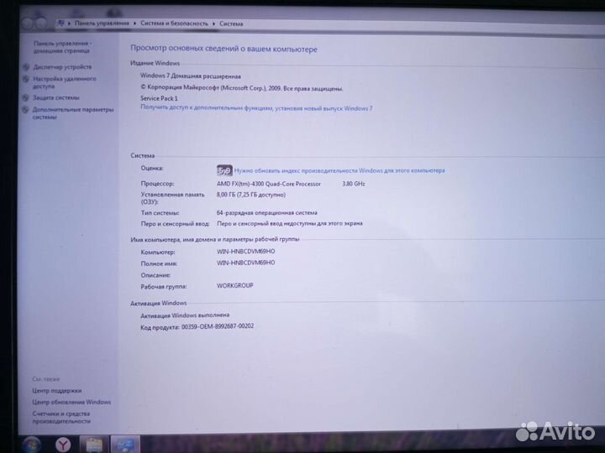Viewport: 605px width, 453px height.
Task: Click the Просмотр основных сведений heading
Action: [x=224, y=49]
